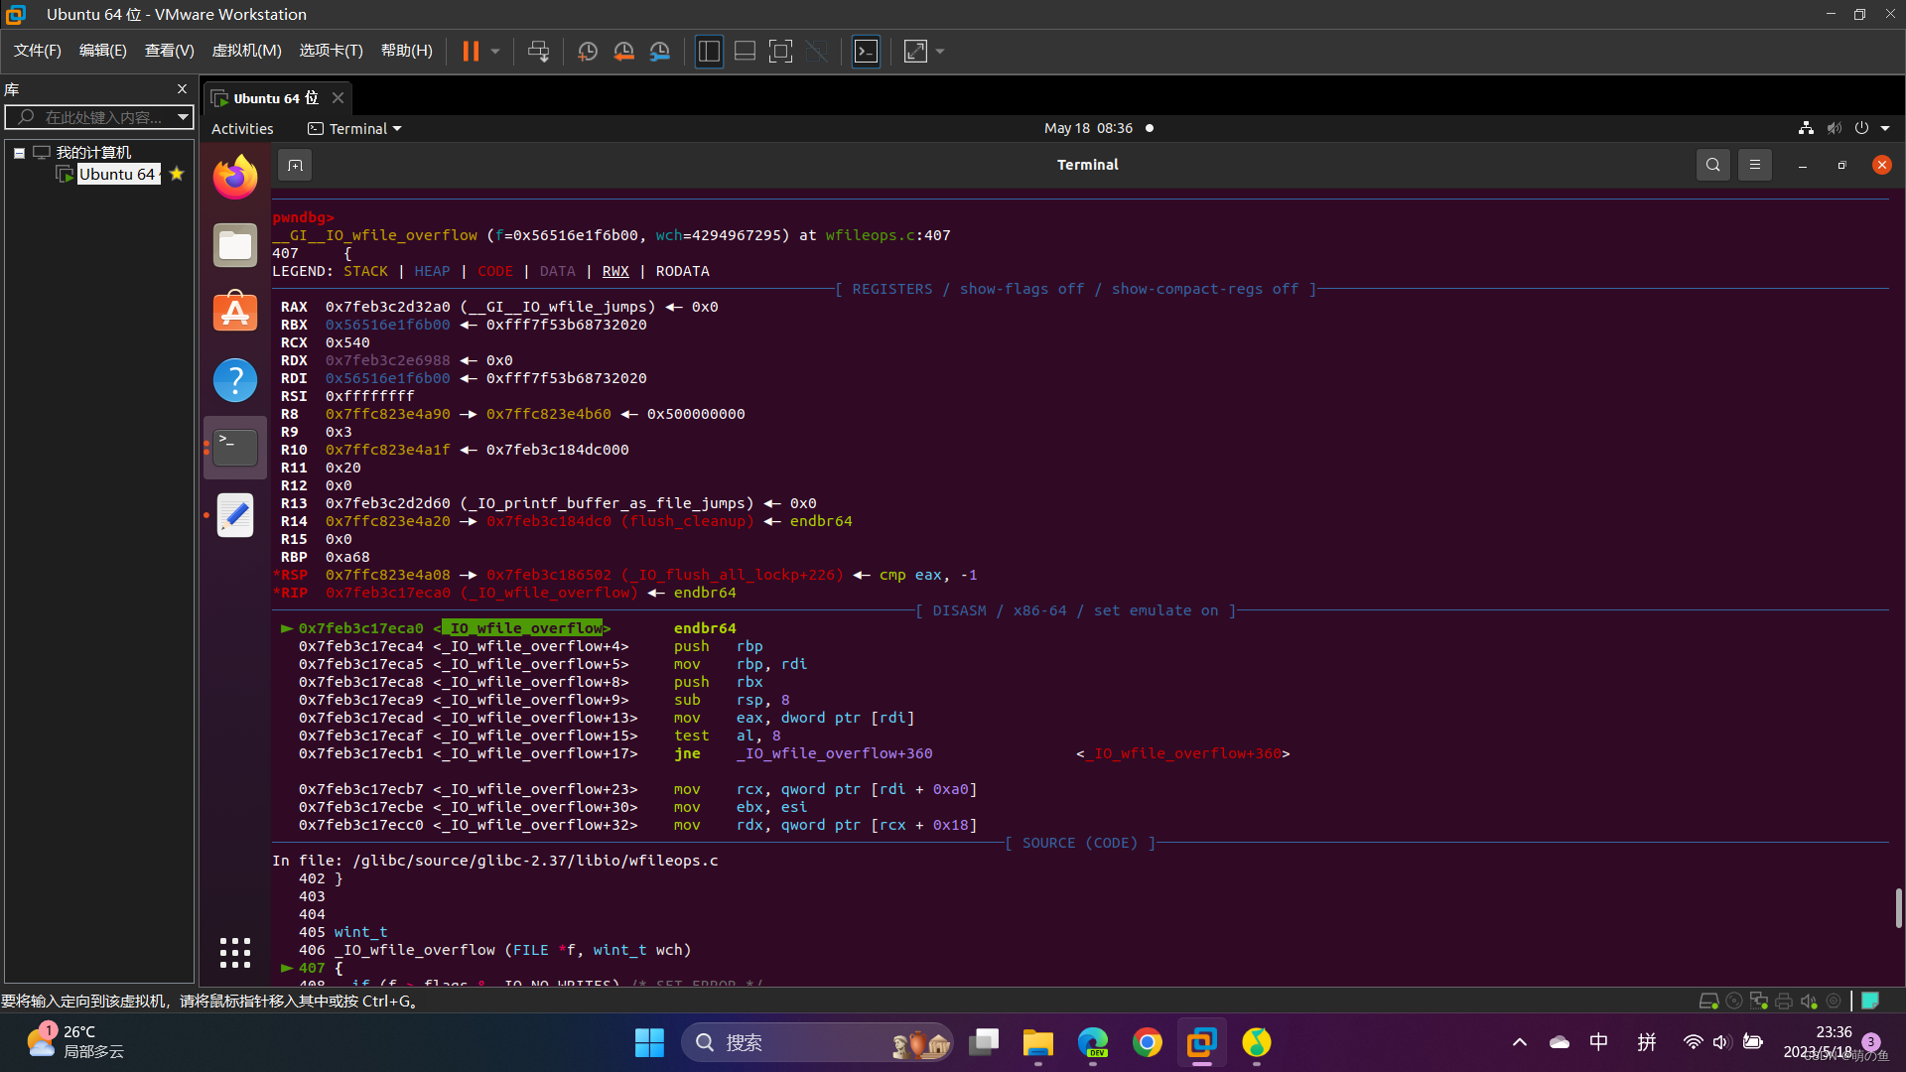
Task: Unstar the Ubuntu 64 favorite marker
Action: (x=176, y=174)
